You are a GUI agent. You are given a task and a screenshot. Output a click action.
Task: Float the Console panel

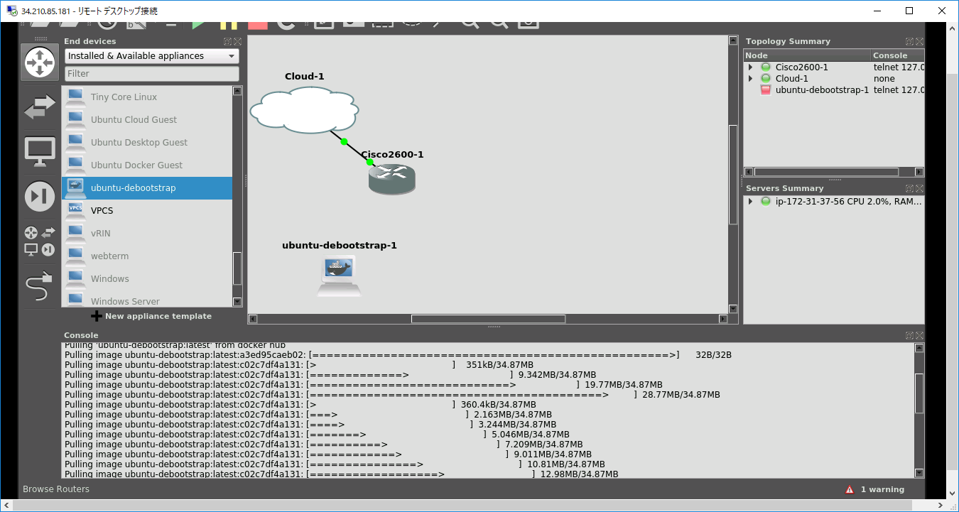909,335
